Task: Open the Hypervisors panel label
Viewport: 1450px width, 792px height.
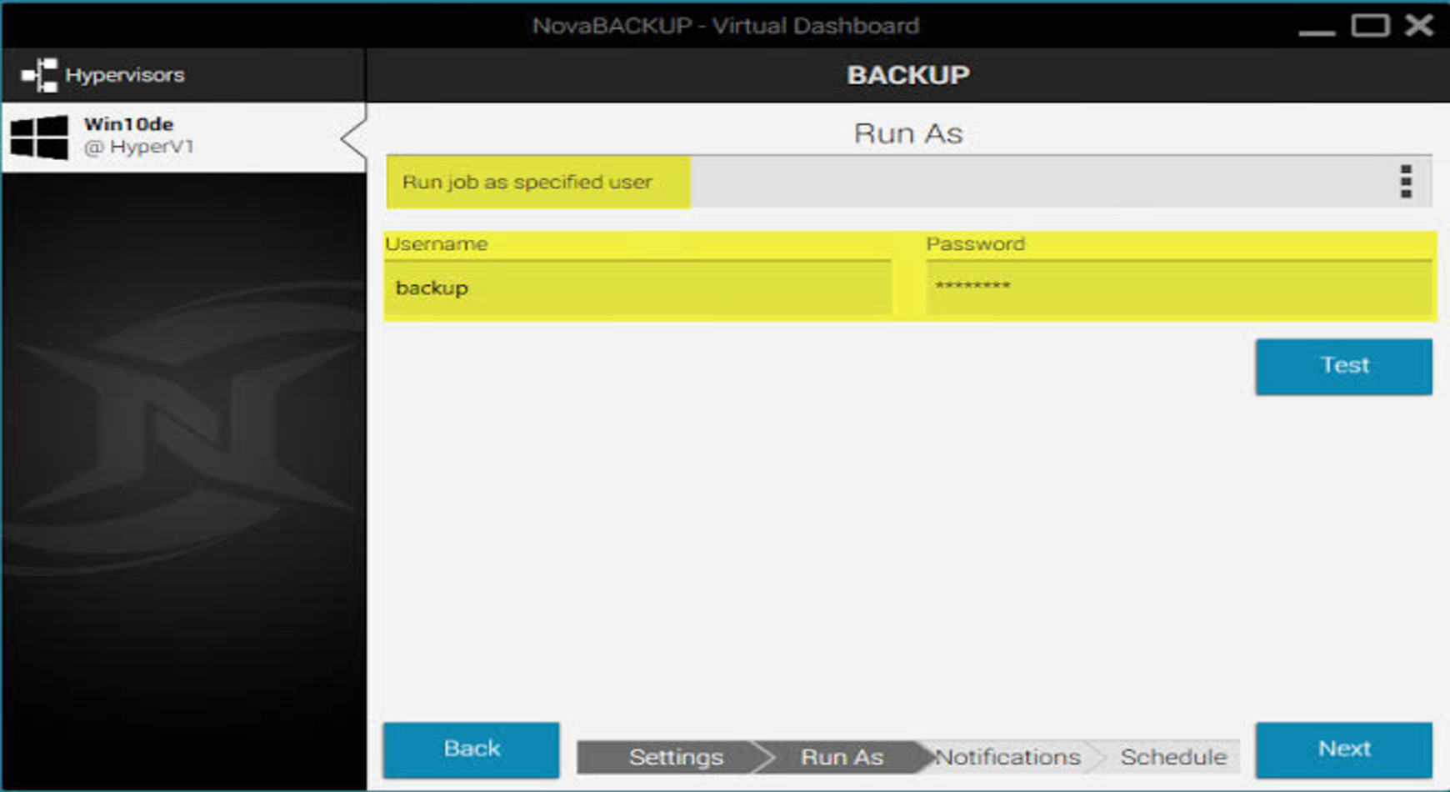Action: click(x=125, y=75)
